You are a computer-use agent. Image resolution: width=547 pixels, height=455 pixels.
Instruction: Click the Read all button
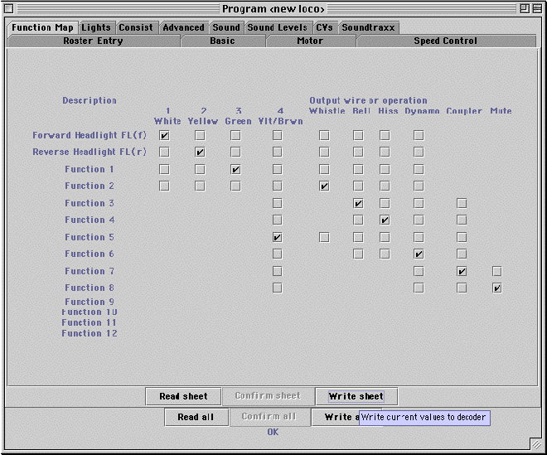click(x=196, y=417)
